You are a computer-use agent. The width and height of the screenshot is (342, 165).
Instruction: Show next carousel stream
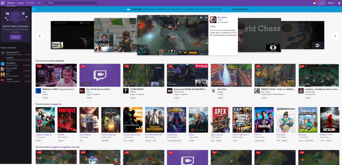pos(335,36)
